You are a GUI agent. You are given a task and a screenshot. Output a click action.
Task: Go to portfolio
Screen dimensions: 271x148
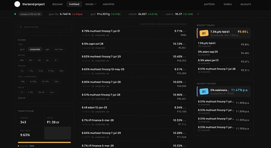tap(209, 4)
